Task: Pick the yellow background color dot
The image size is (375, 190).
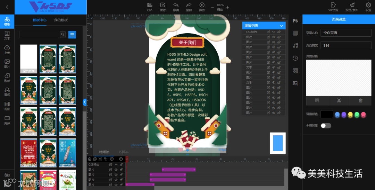Action: [350, 115]
